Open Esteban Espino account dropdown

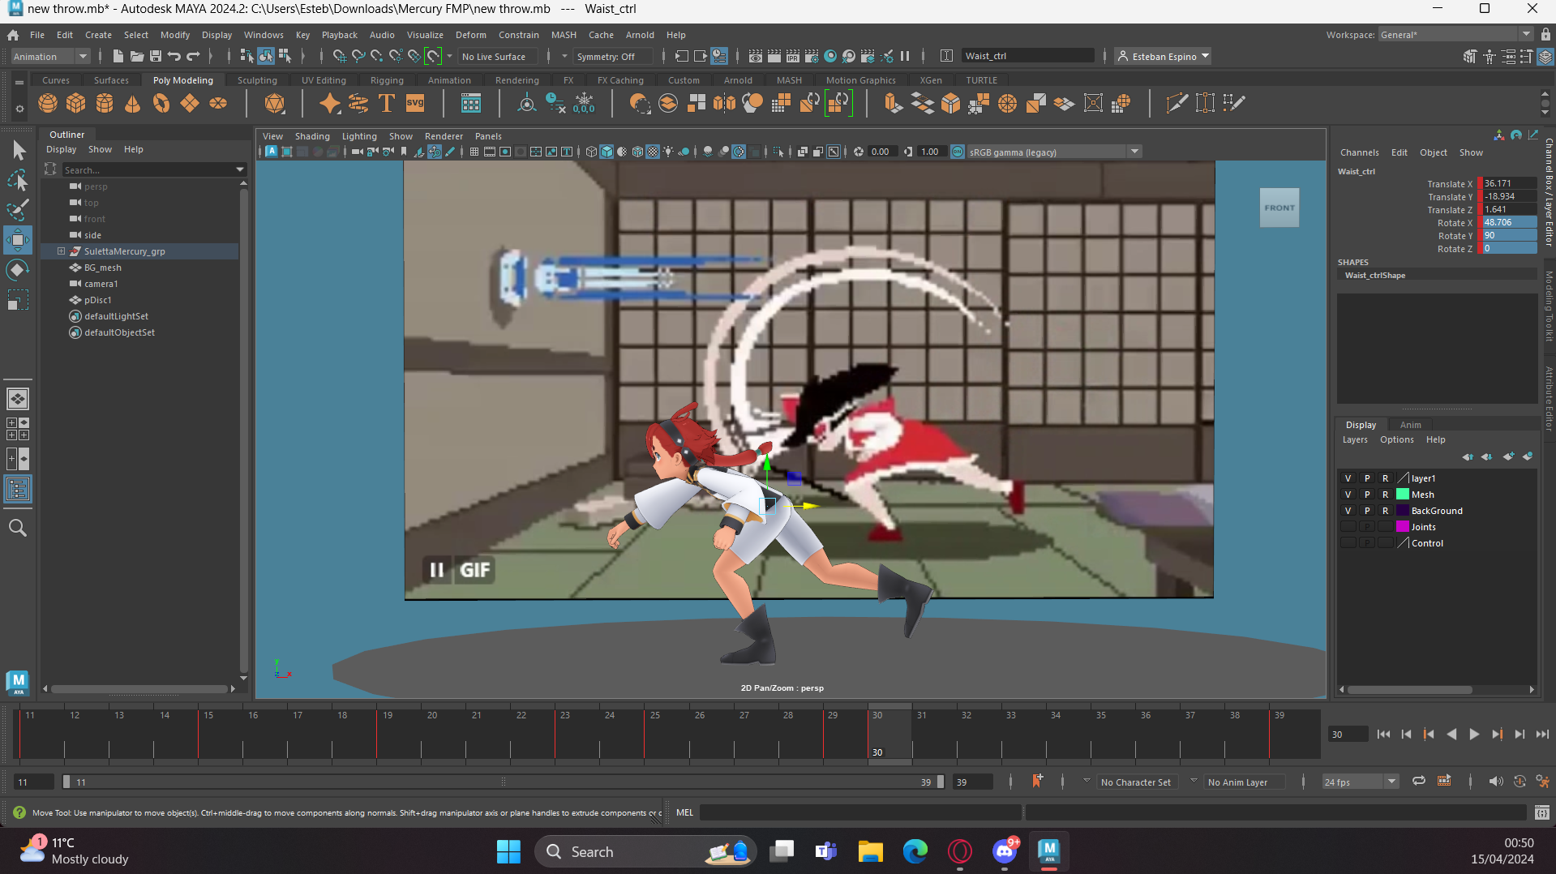[1164, 57]
